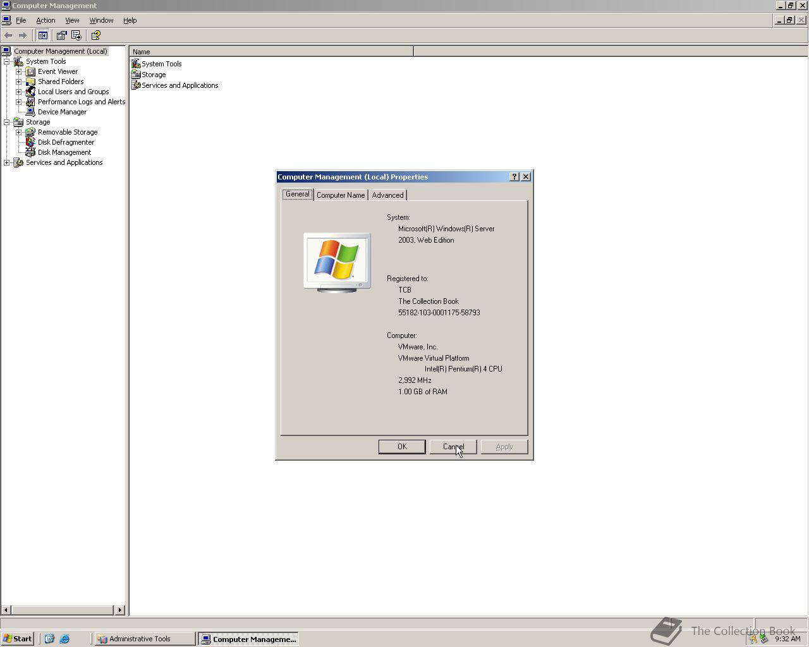Open the console system menu icon beside File
The image size is (809, 647).
(6, 20)
